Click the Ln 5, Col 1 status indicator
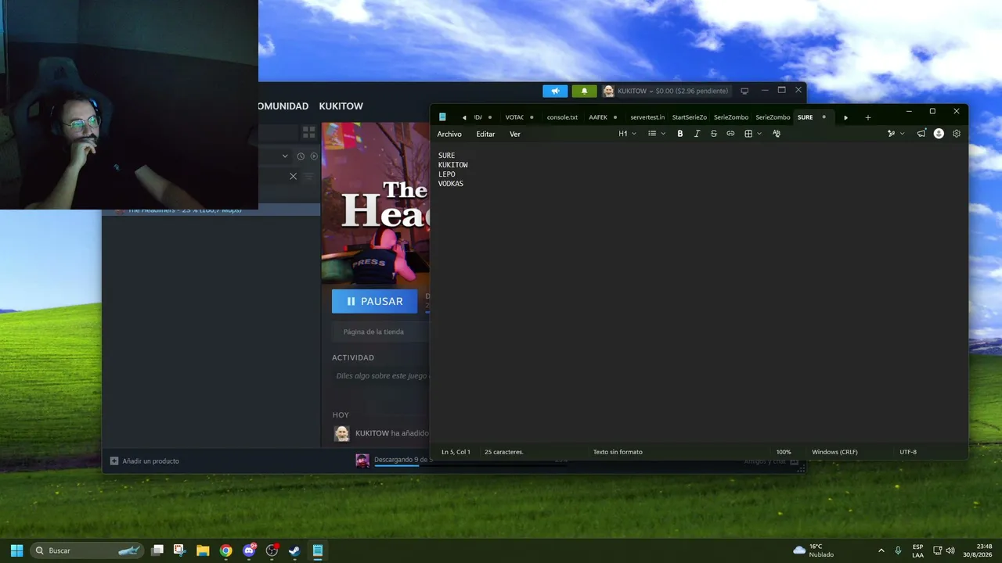The width and height of the screenshot is (1002, 563). coord(456,452)
